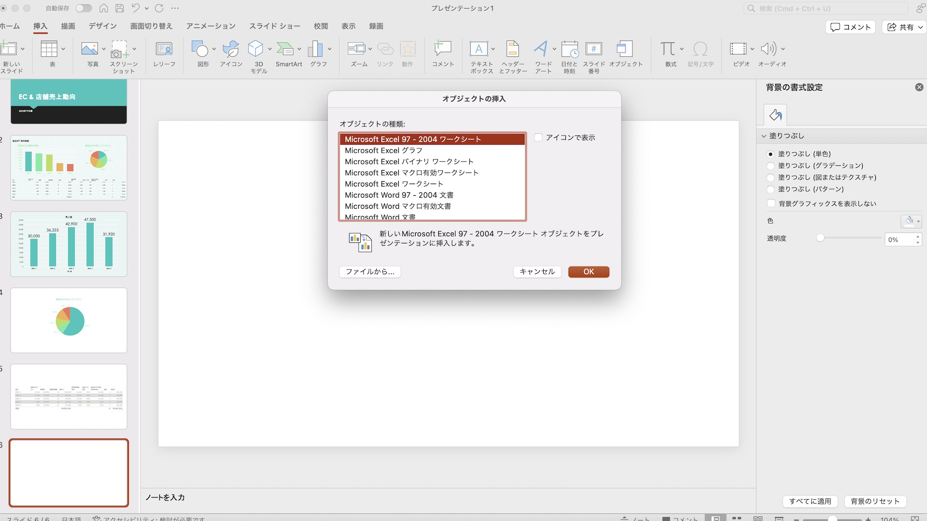This screenshot has height=521, width=927.
Task: Insert a グラフ chart
Action: coord(315,49)
